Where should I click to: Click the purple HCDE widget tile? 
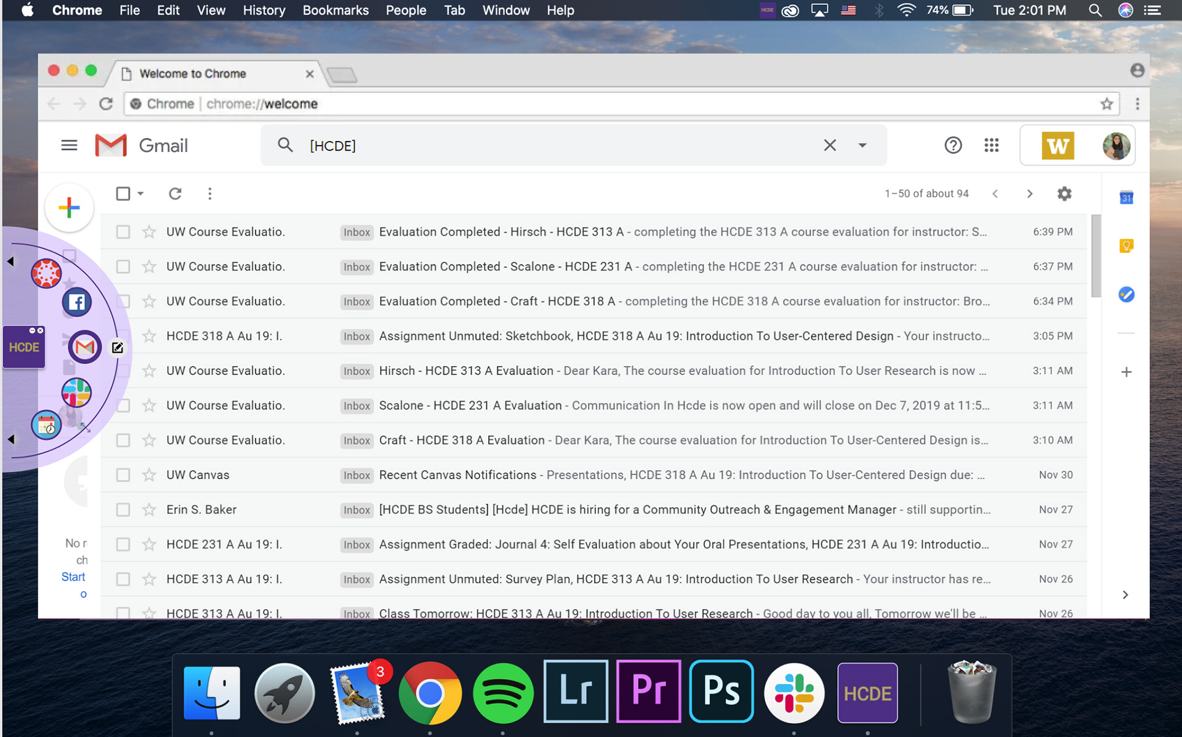[24, 348]
